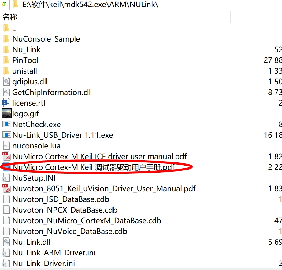282x270 pixels.
Task: Select Nu-Link_USB_Driver 1.11.exe file name
Action: coord(63,135)
